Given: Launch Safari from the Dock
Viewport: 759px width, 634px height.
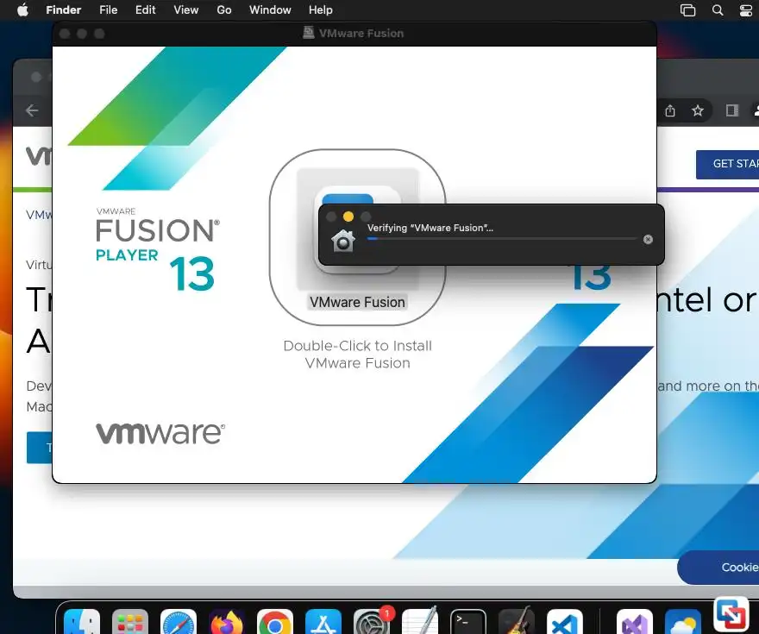Looking at the screenshot, I should (x=179, y=623).
